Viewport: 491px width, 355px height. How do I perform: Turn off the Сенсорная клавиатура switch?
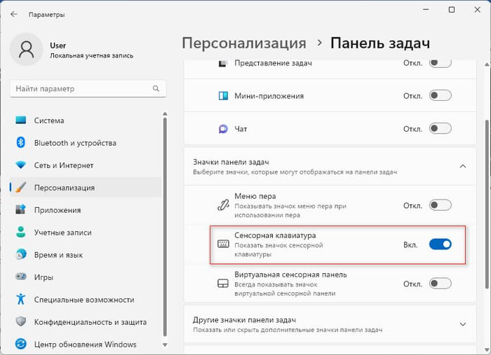click(x=440, y=244)
